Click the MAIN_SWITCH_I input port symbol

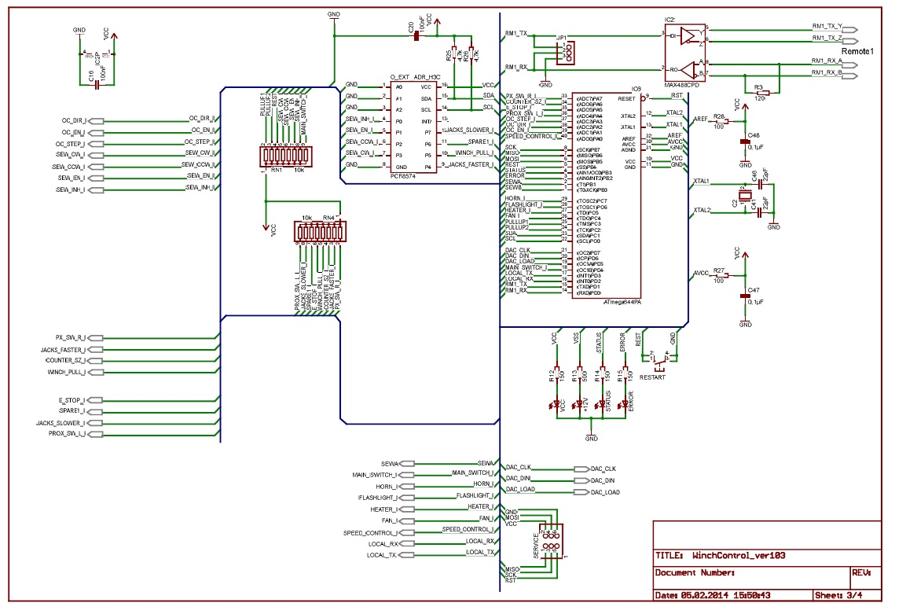pyautogui.click(x=407, y=475)
